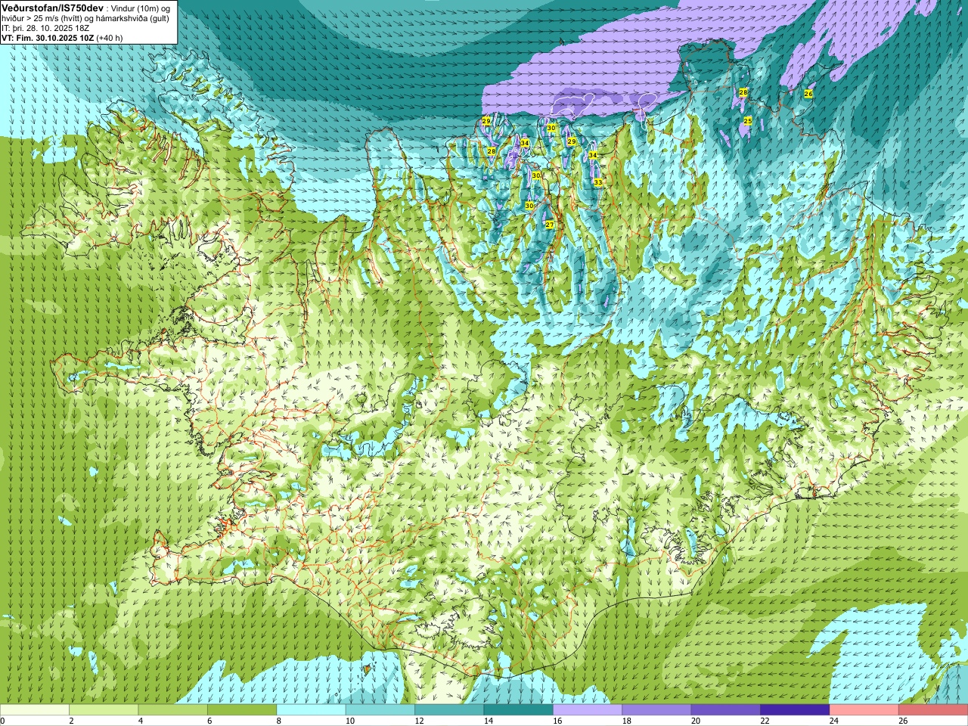
Task: Click the legend tick label 16
Action: 557,721
